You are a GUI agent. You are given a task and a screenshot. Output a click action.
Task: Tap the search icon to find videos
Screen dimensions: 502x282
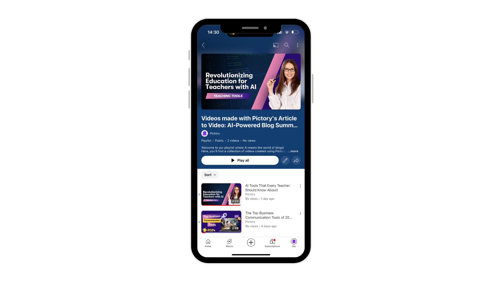pyautogui.click(x=287, y=45)
